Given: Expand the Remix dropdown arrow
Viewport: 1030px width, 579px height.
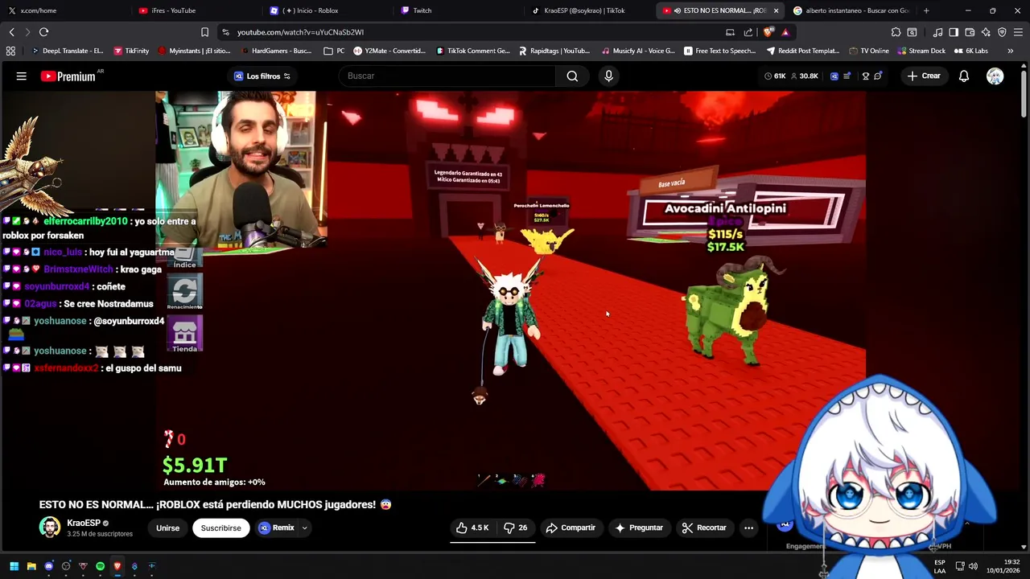Looking at the screenshot, I should [x=304, y=528].
